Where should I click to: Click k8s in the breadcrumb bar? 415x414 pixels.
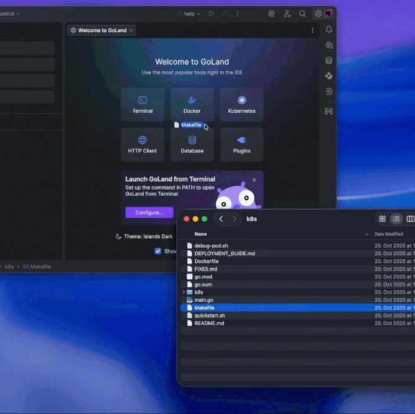(x=9, y=266)
